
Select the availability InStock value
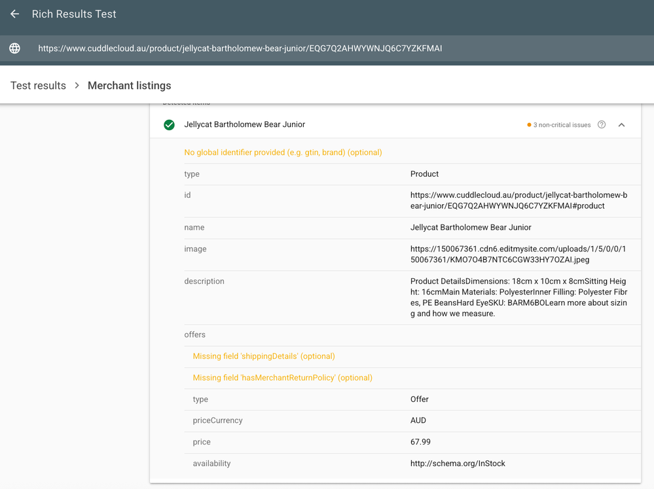tap(458, 463)
